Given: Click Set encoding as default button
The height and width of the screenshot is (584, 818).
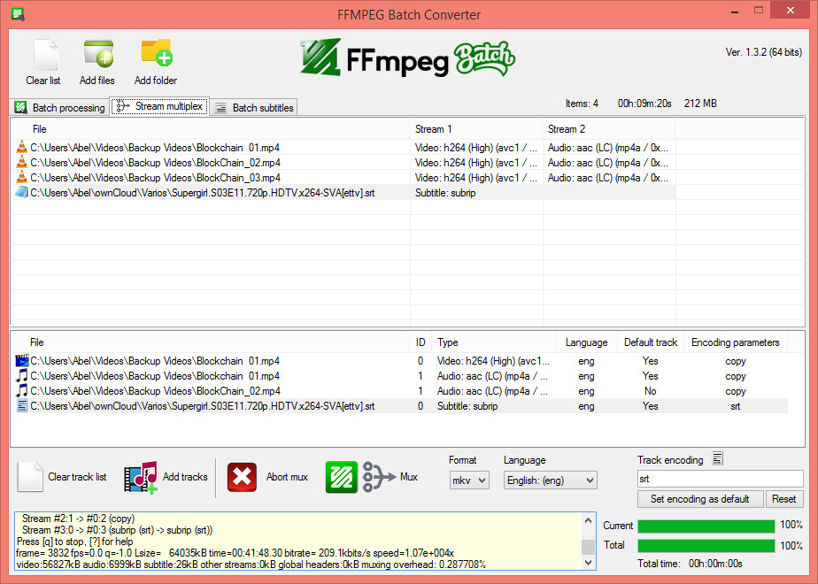Looking at the screenshot, I should (x=700, y=499).
